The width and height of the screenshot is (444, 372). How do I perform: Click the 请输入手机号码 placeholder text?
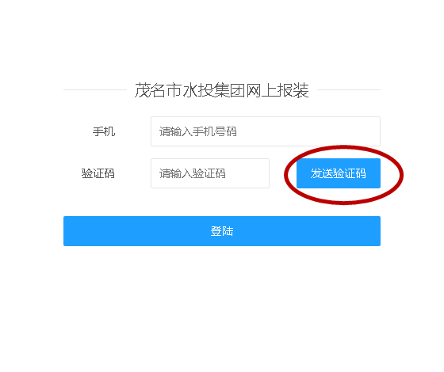197,131
